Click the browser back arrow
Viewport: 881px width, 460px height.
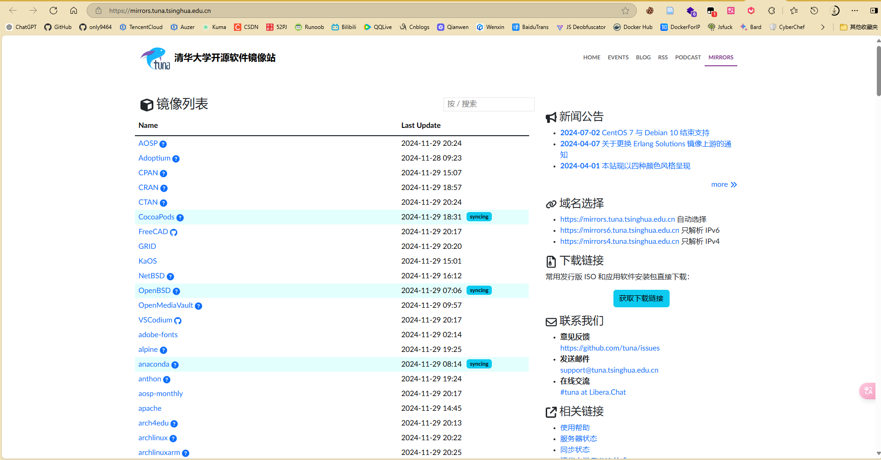pos(13,11)
